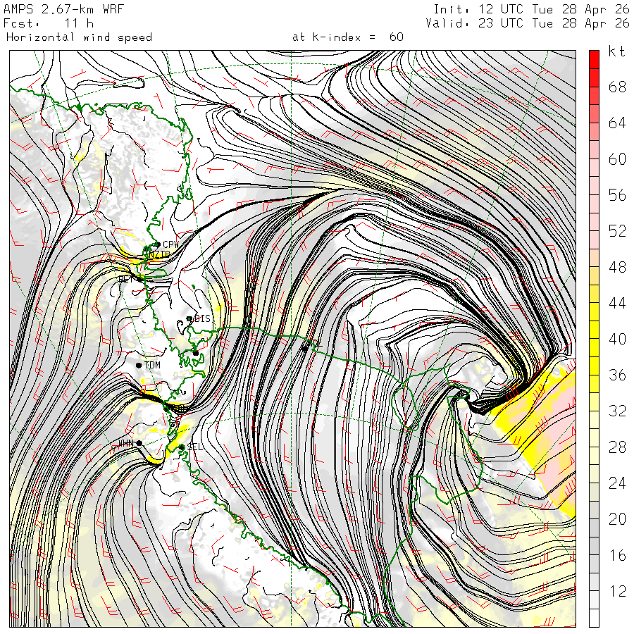The height and width of the screenshot is (634, 634).
Task: Select the unlabeled station dot below BIS
Action: 196,353
